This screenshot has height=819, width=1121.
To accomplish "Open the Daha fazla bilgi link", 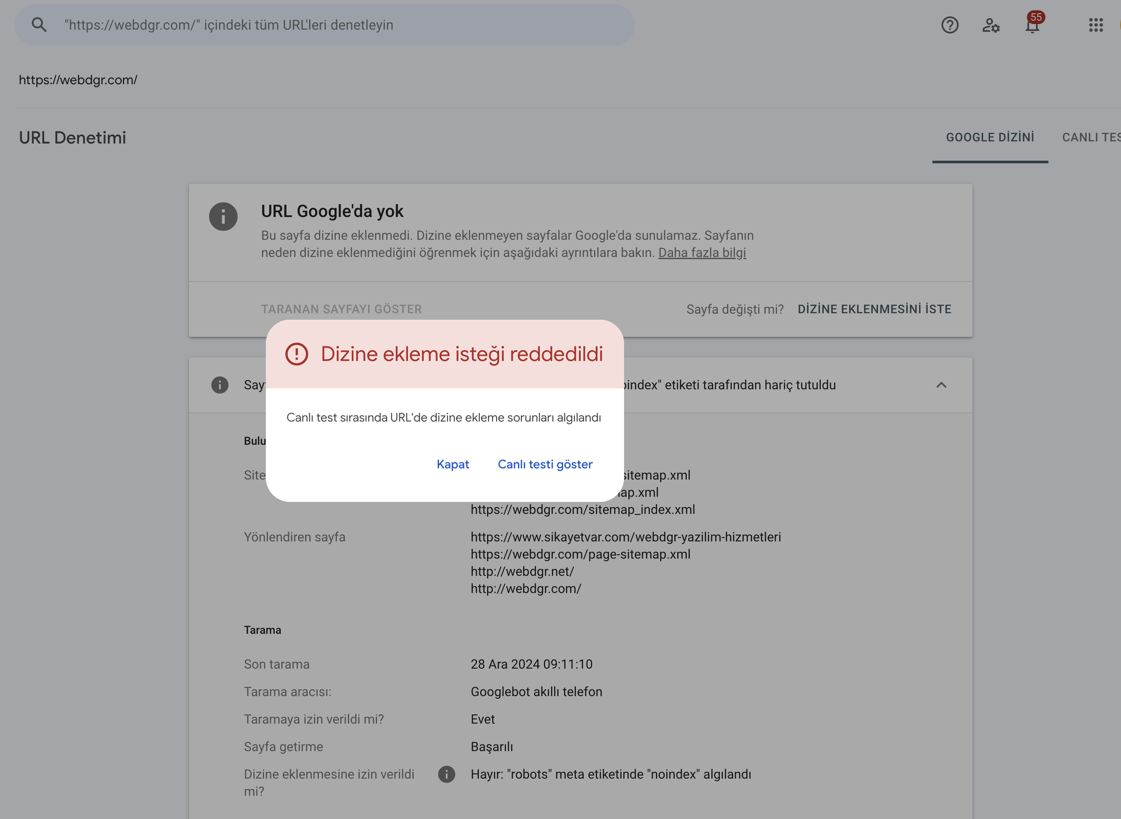I will 702,252.
